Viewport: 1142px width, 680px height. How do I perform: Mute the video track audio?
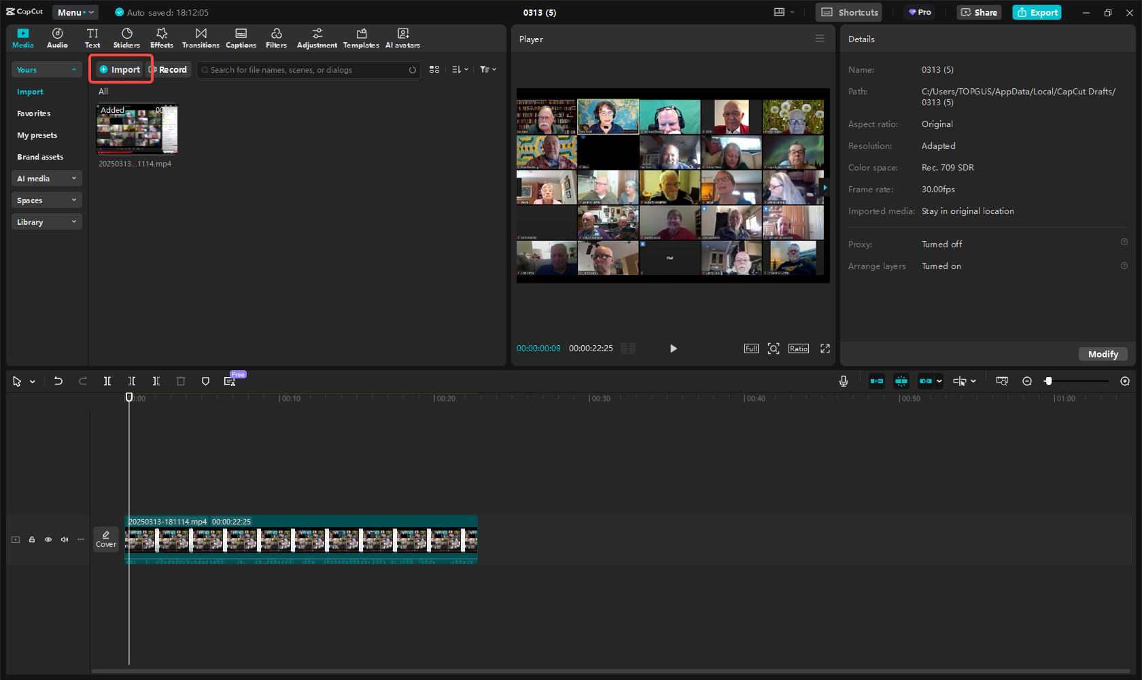tap(65, 539)
